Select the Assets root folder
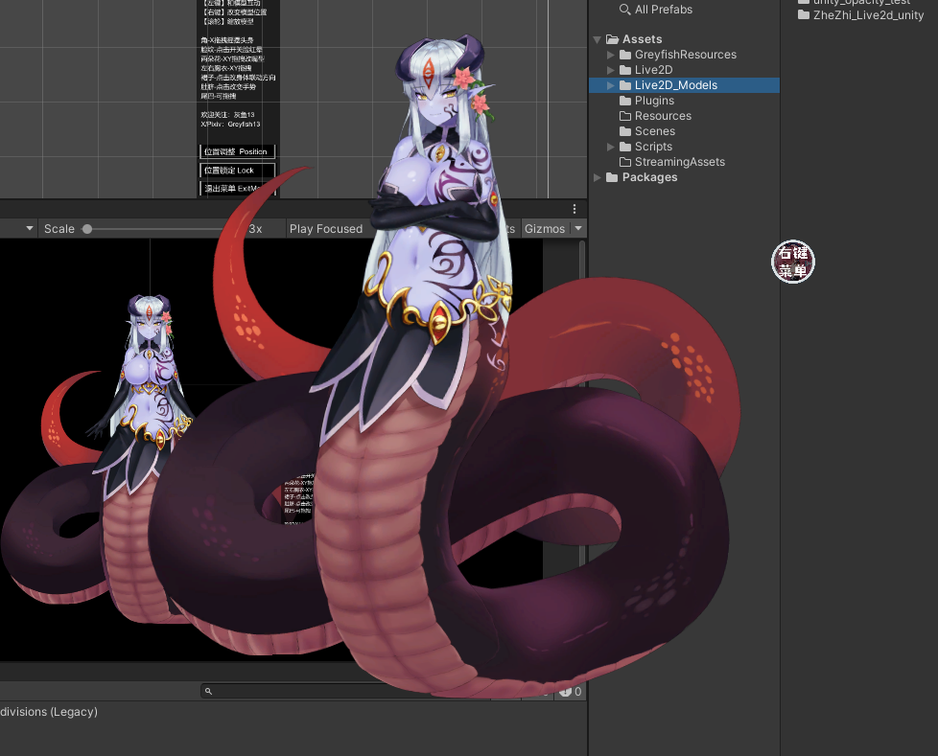The height and width of the screenshot is (756, 938). (642, 39)
